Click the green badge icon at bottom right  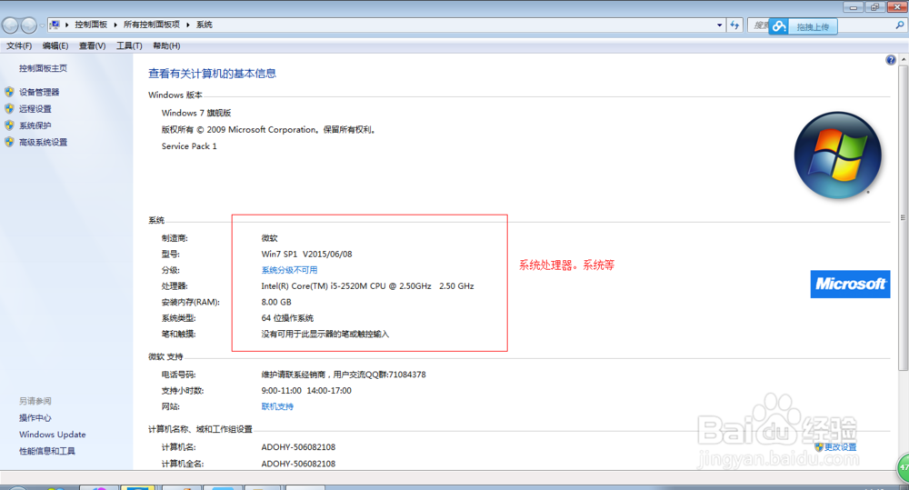(904, 467)
